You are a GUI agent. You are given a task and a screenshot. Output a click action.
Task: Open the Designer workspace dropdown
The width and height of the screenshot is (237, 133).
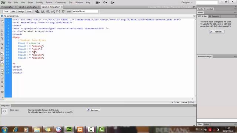click(187, 3)
